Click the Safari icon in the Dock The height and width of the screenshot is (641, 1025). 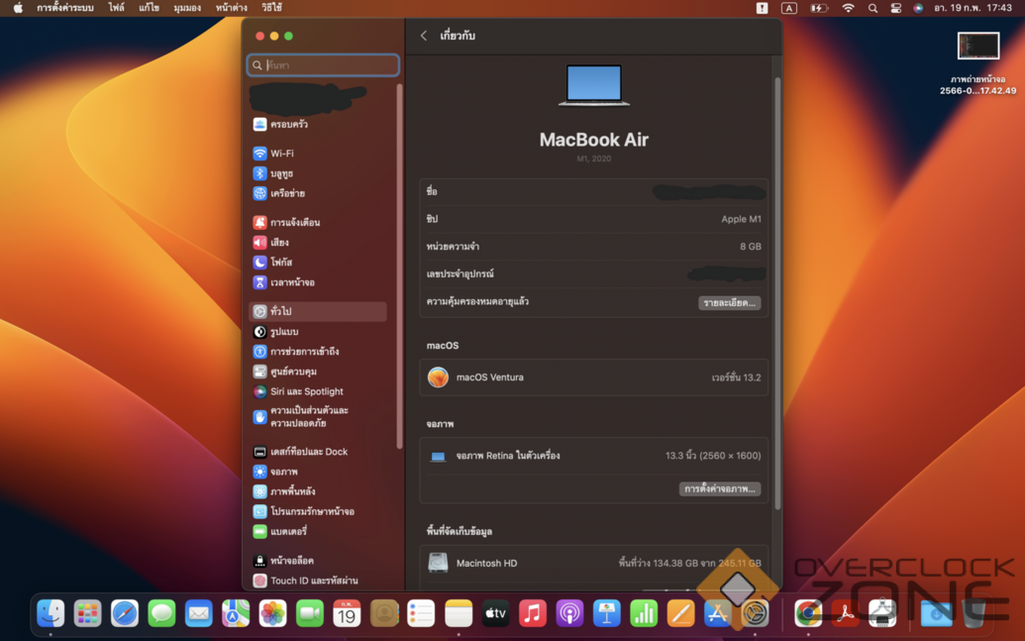pos(125,614)
